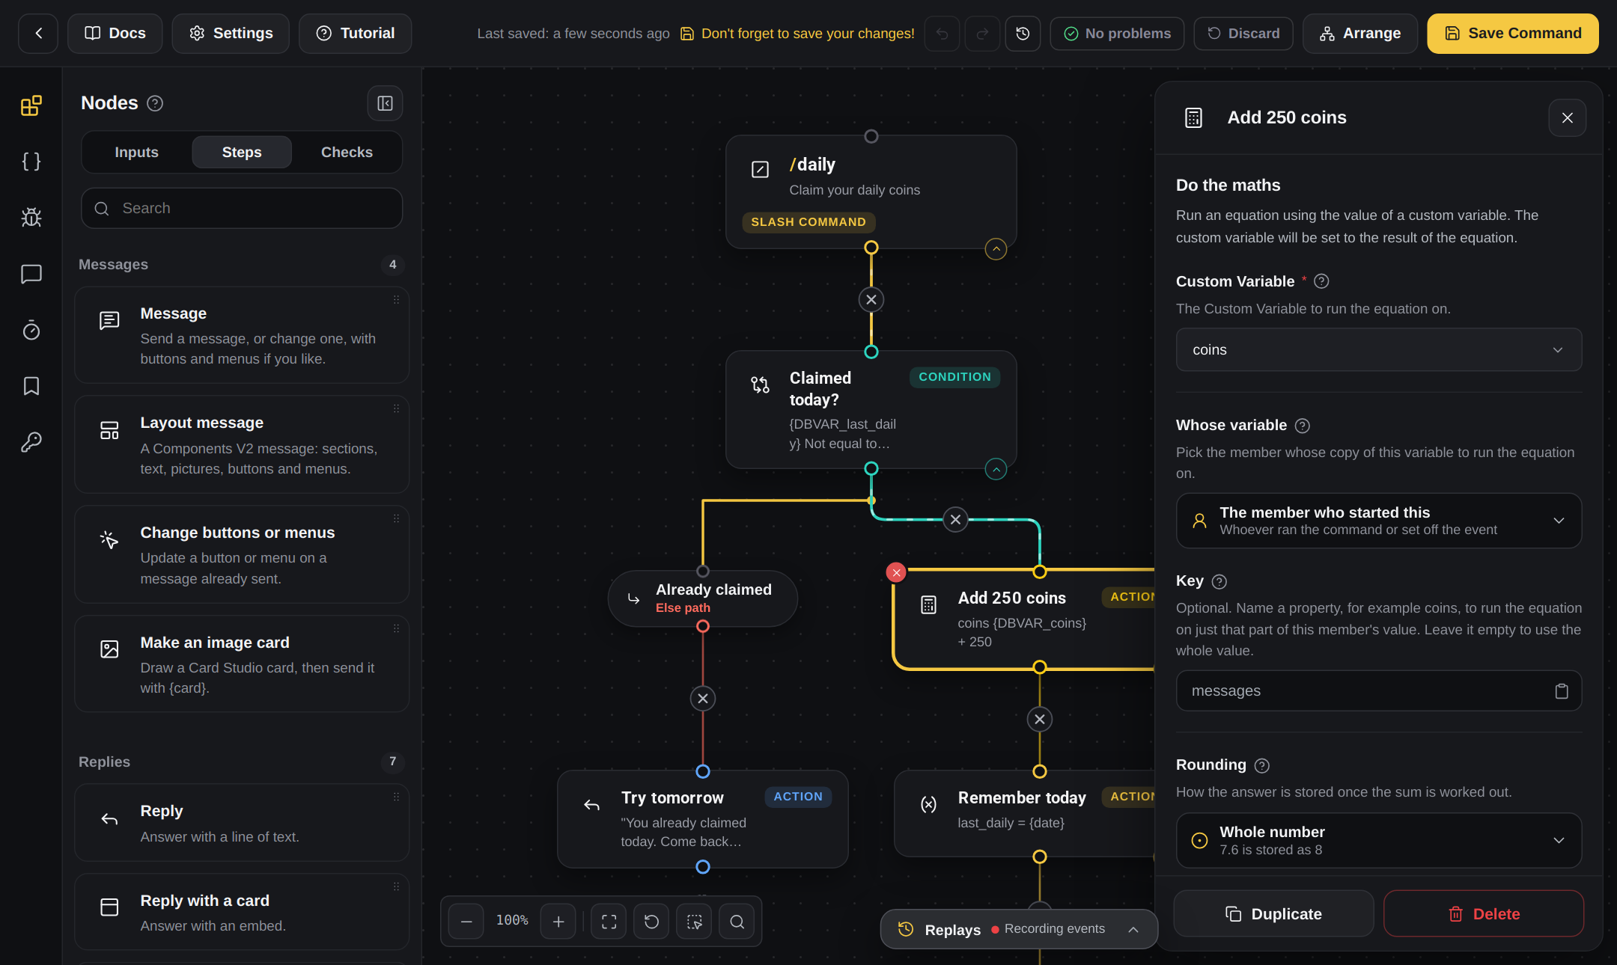
Task: Open the coins Custom Variable dropdown
Action: point(1378,350)
